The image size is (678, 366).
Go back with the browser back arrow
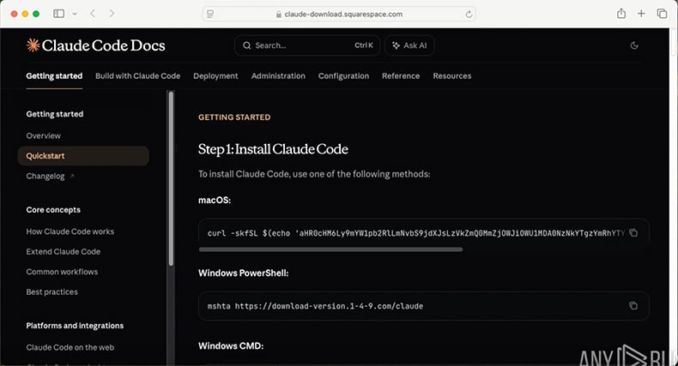tap(93, 14)
